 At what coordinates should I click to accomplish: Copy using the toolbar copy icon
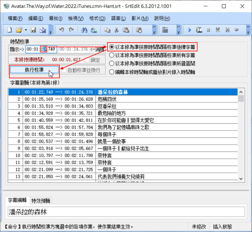click(107, 30)
